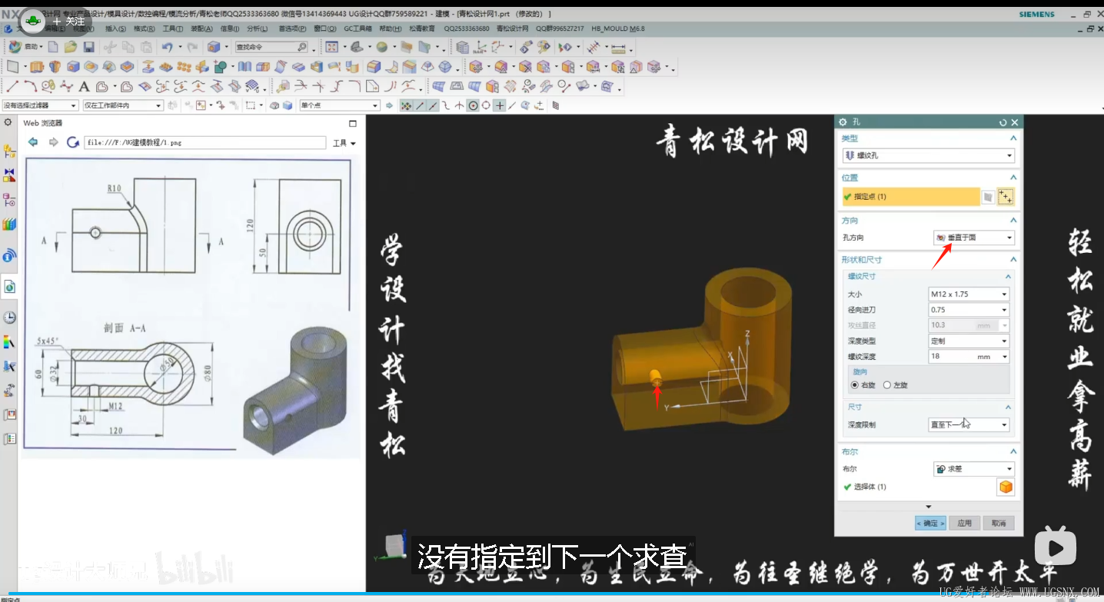Open the selection filter dropdown (没有选择过滤器)
This screenshot has width=1104, height=602.
(40, 105)
